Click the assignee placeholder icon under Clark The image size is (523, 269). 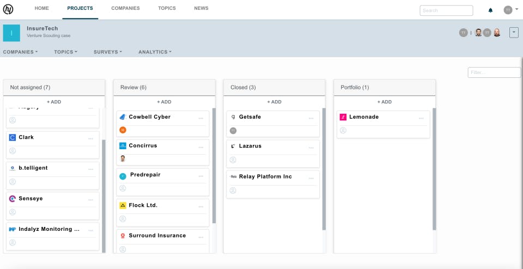[13, 151]
